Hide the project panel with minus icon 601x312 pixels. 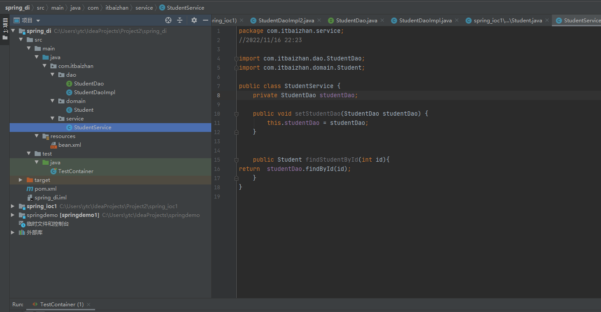click(206, 20)
